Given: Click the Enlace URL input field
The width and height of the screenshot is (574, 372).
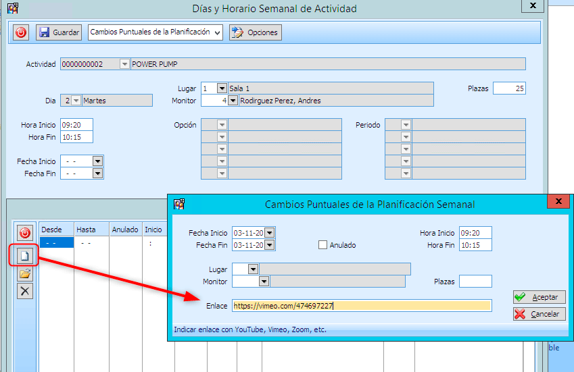Looking at the screenshot, I should click(x=361, y=306).
